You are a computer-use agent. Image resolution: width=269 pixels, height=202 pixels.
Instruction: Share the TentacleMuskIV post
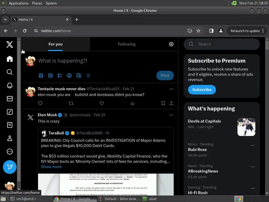(x=171, y=103)
